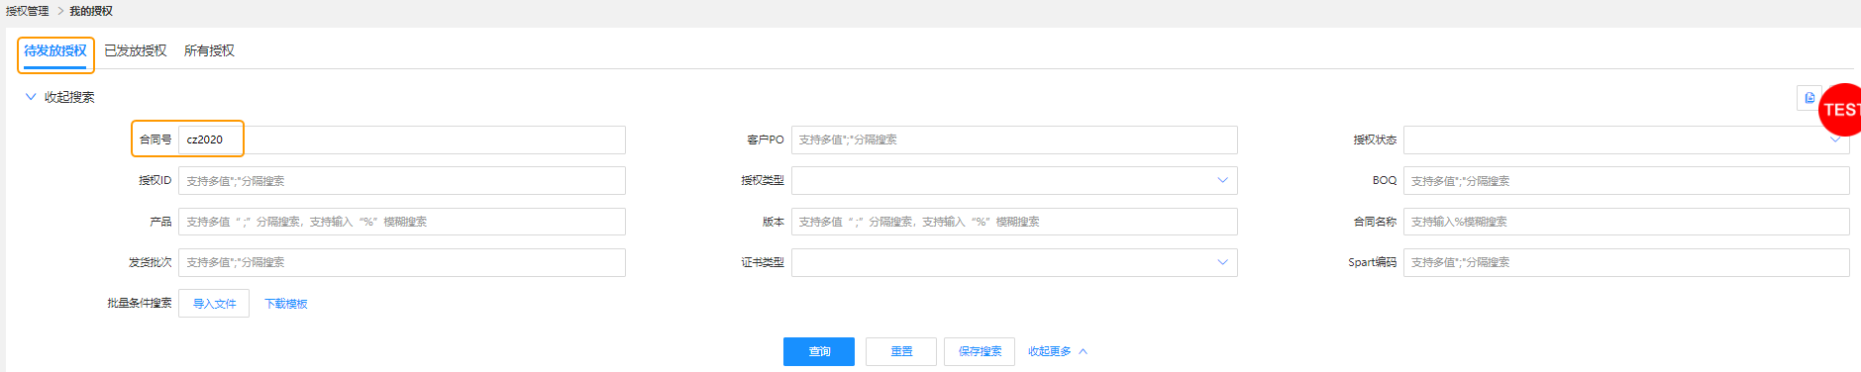Click the BOQ input field

point(1626,181)
